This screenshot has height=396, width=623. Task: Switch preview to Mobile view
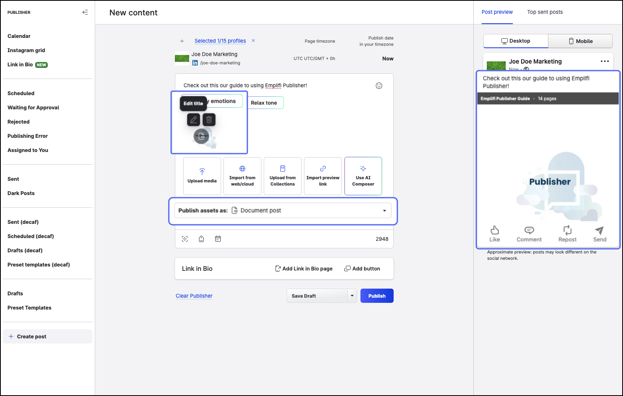pyautogui.click(x=580, y=41)
